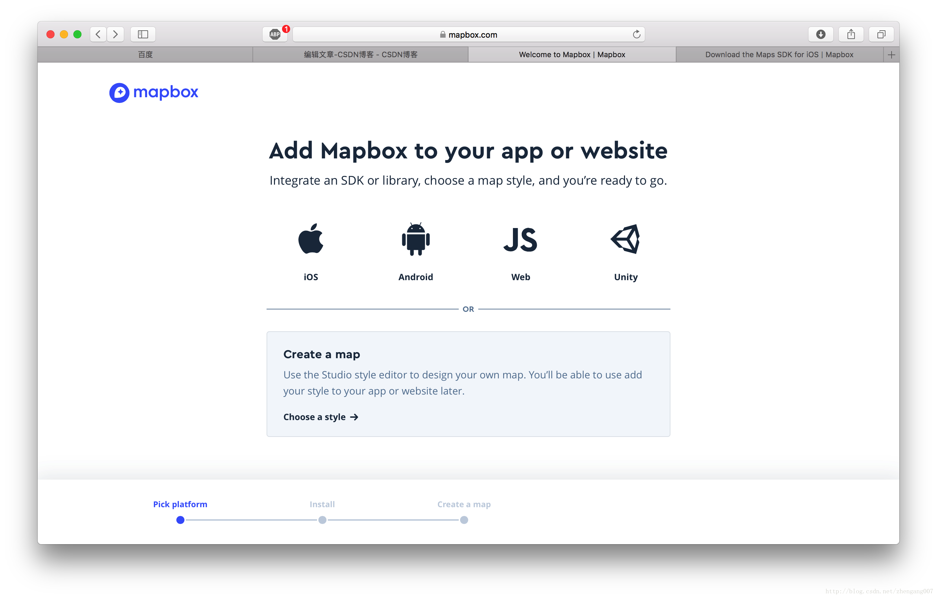The width and height of the screenshot is (937, 598).
Task: Click the Studio style editor description text
Action: 463,383
